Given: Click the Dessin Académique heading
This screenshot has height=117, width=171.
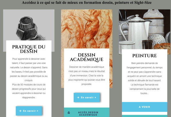Looking at the screenshot, I should 87,57.
